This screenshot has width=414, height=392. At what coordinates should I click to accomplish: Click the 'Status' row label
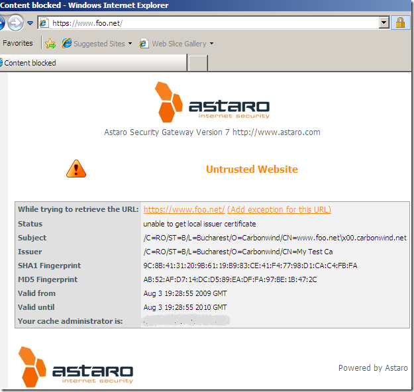(x=30, y=224)
